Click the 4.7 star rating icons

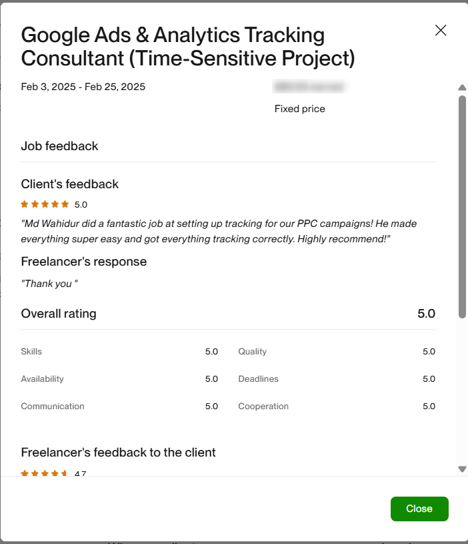click(45, 473)
